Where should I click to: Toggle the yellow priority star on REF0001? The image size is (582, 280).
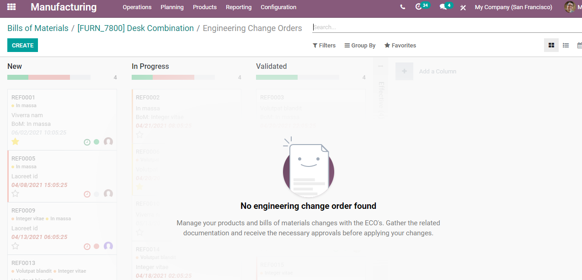[15, 141]
